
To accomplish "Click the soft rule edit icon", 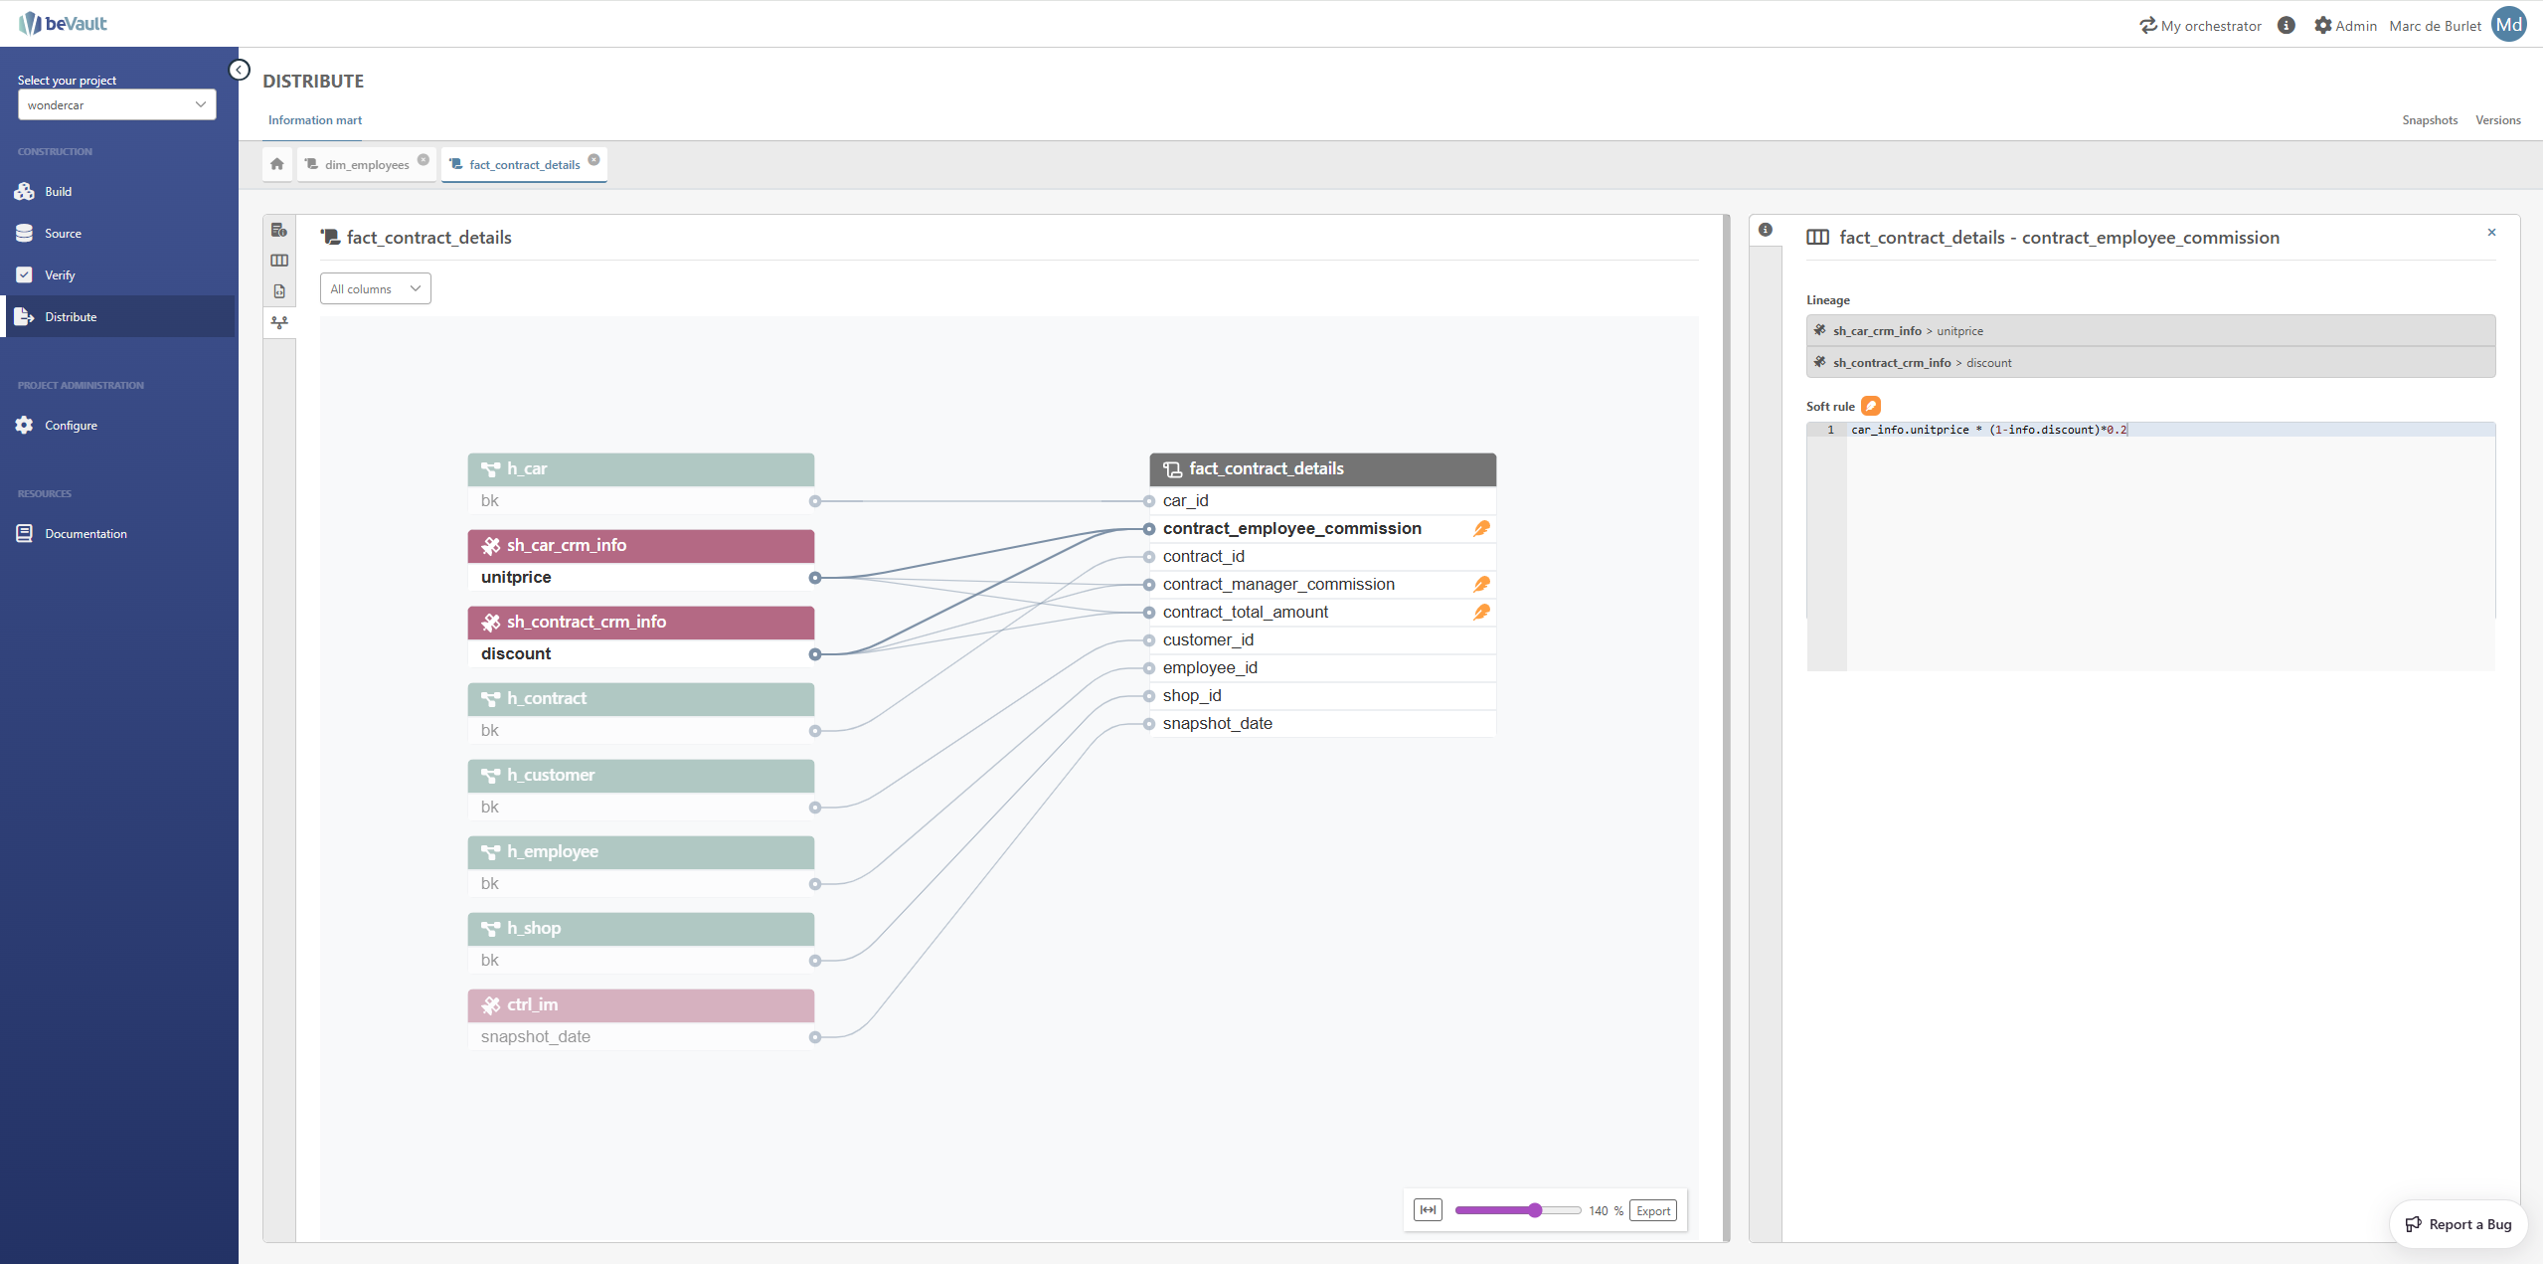I will [1870, 406].
